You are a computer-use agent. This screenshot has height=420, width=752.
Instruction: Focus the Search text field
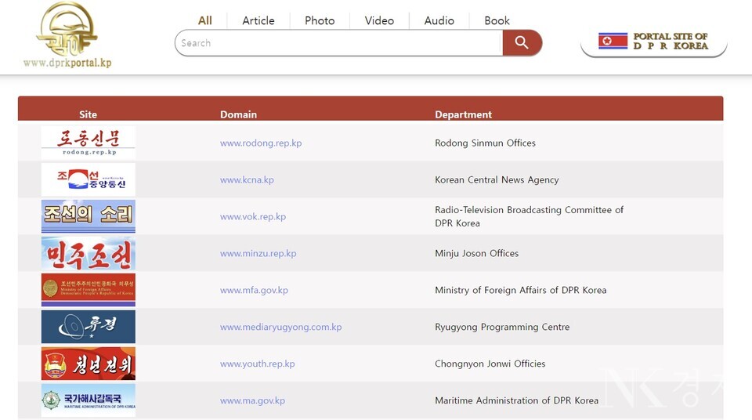tap(337, 43)
